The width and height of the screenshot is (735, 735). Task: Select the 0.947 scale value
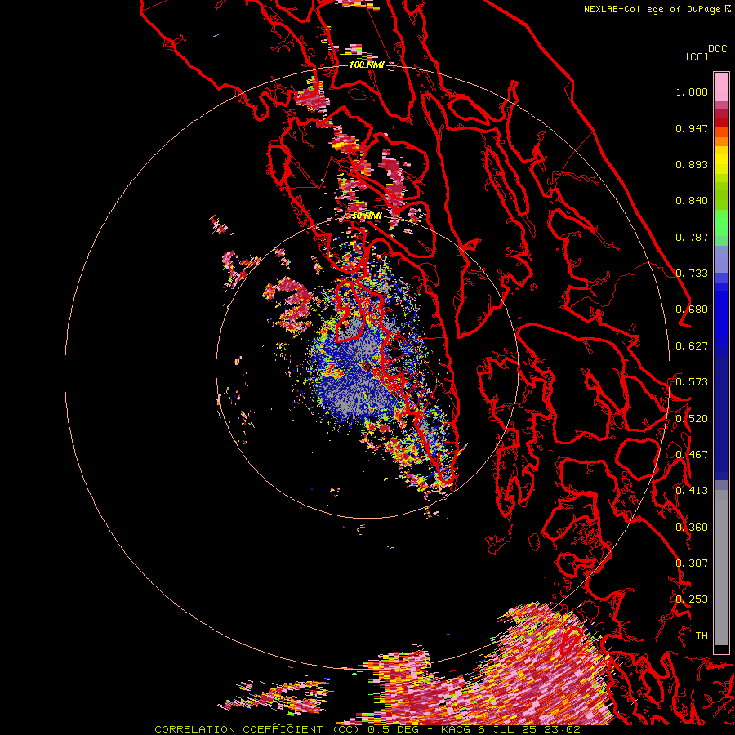coord(692,128)
